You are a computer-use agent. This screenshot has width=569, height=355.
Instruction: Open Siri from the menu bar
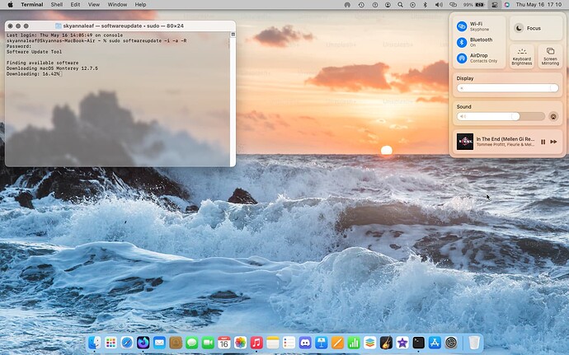[x=507, y=5]
